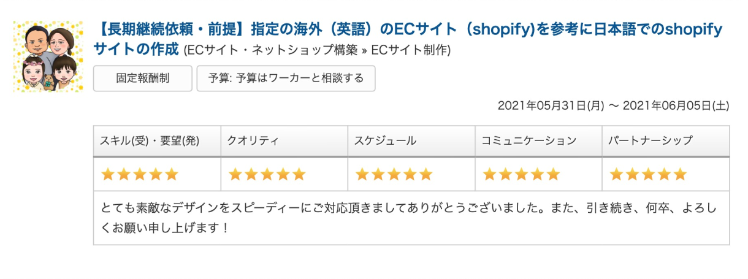Viewport: 748px width, 279px height.
Task: Click the date range 2021年05月31日 to 06月05日
Action: 613,106
